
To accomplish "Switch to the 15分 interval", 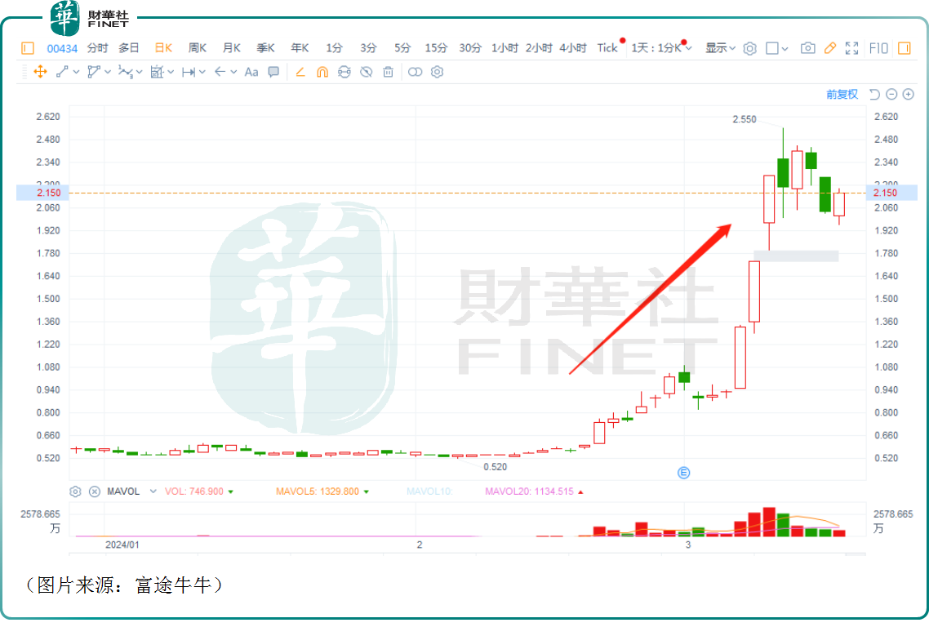I will click(436, 48).
